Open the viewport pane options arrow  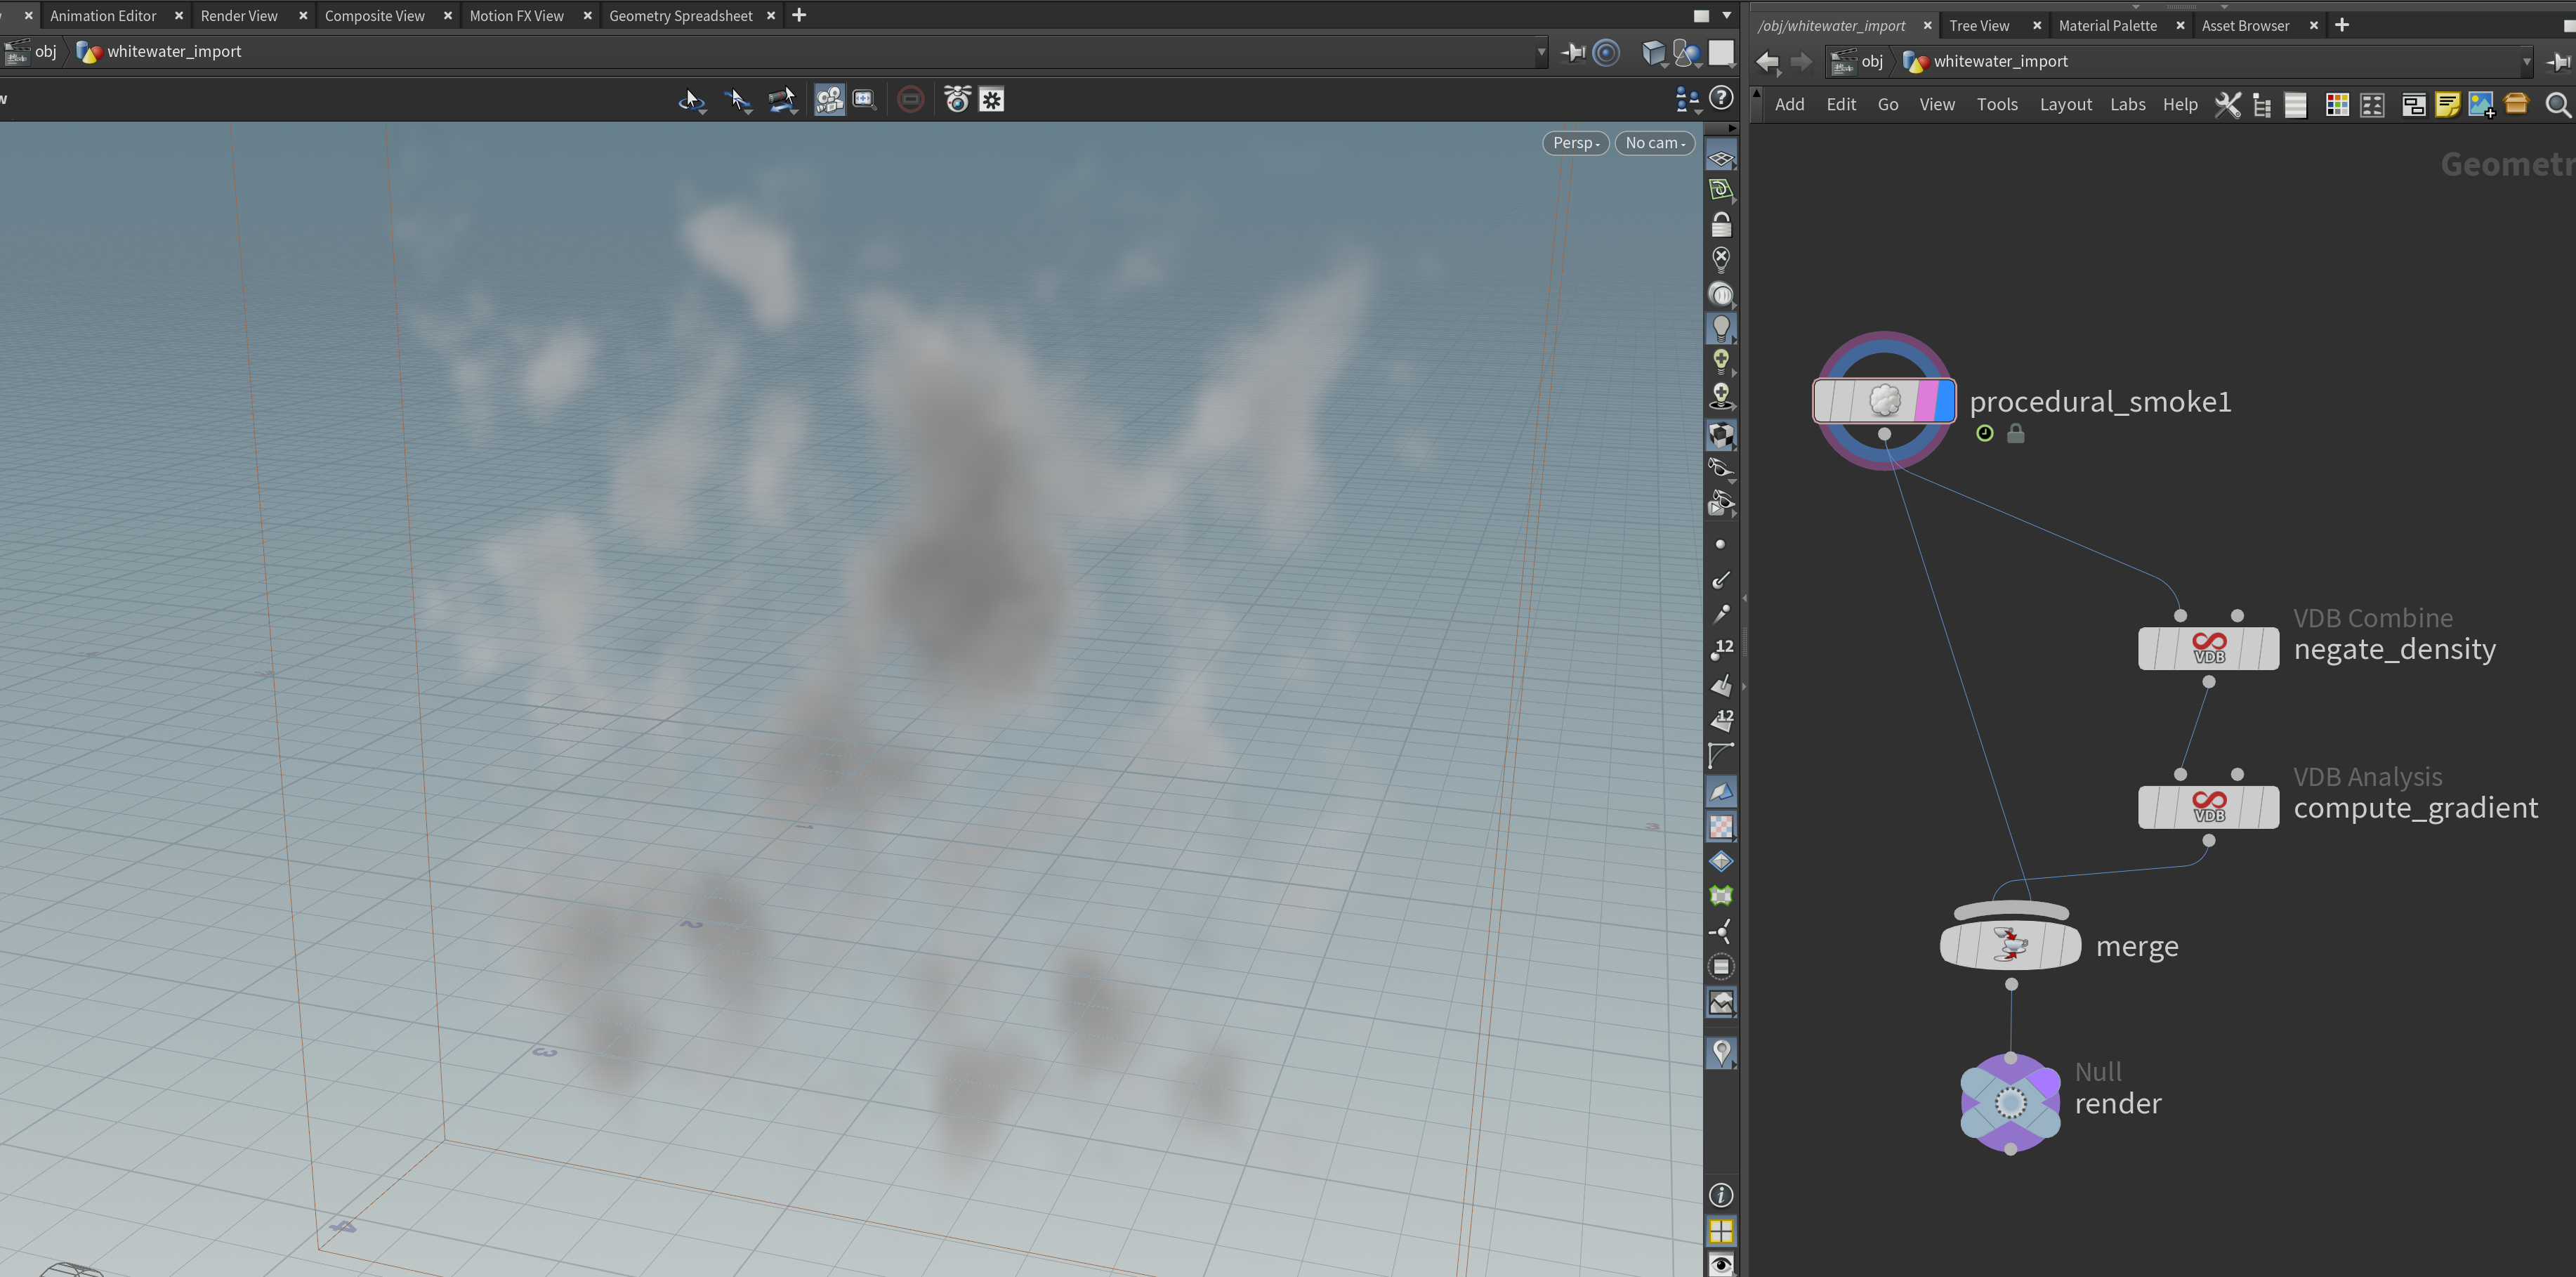tap(1726, 16)
